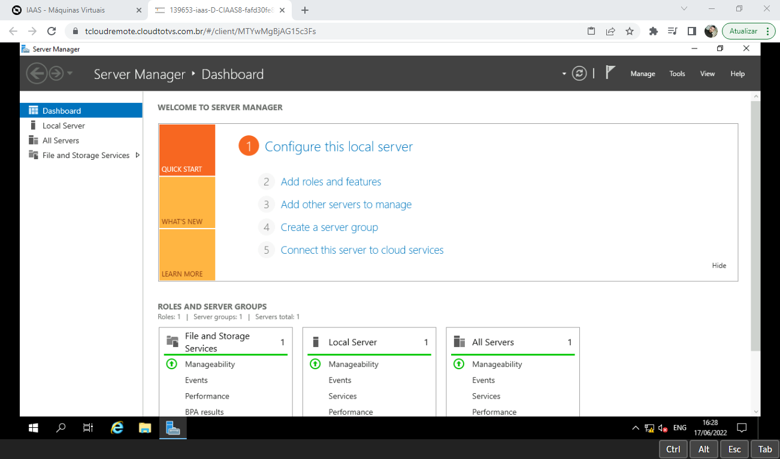Open dropdown arrow beside refresh icon
Screen dimensions: 780x459
tap(564, 74)
